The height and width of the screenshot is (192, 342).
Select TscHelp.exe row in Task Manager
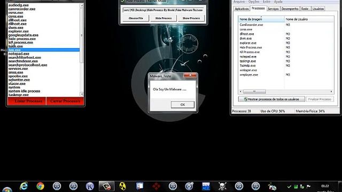coord(286,66)
